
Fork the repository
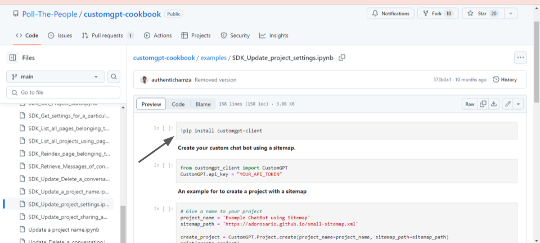(438, 13)
